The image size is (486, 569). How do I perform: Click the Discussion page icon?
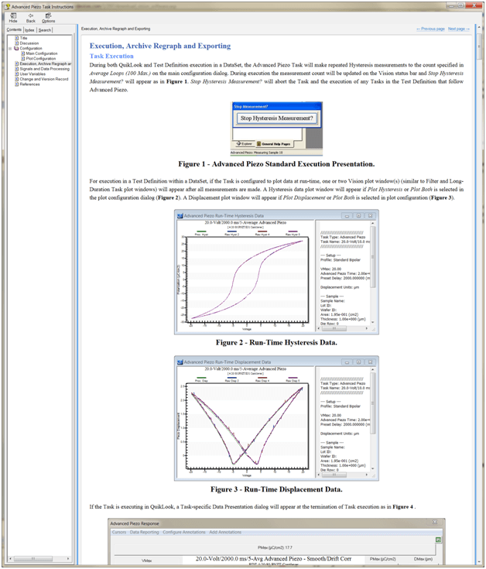point(17,43)
